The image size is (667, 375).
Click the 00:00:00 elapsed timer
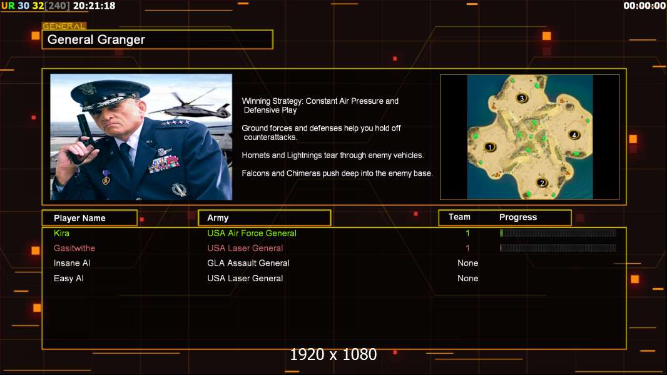coord(644,6)
